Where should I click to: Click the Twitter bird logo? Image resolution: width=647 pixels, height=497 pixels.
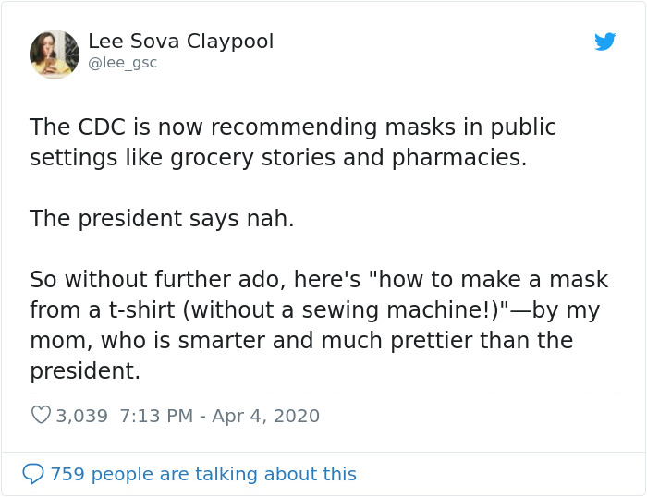(604, 42)
